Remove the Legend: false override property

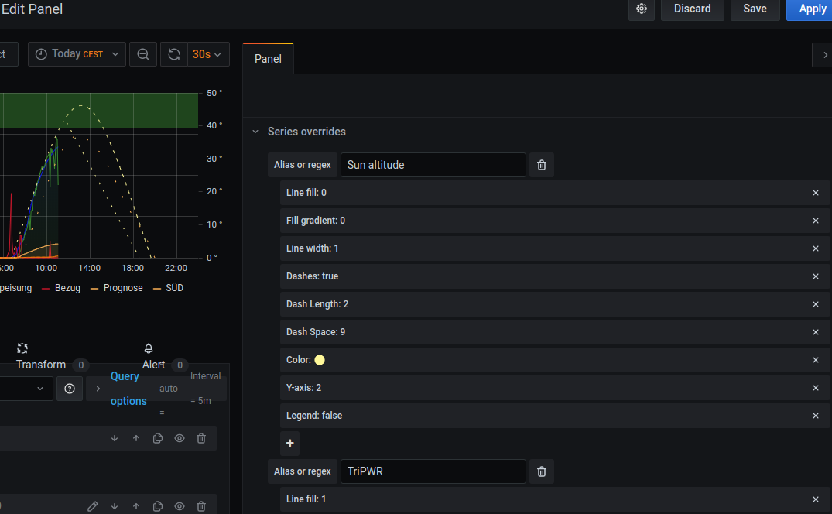(815, 416)
